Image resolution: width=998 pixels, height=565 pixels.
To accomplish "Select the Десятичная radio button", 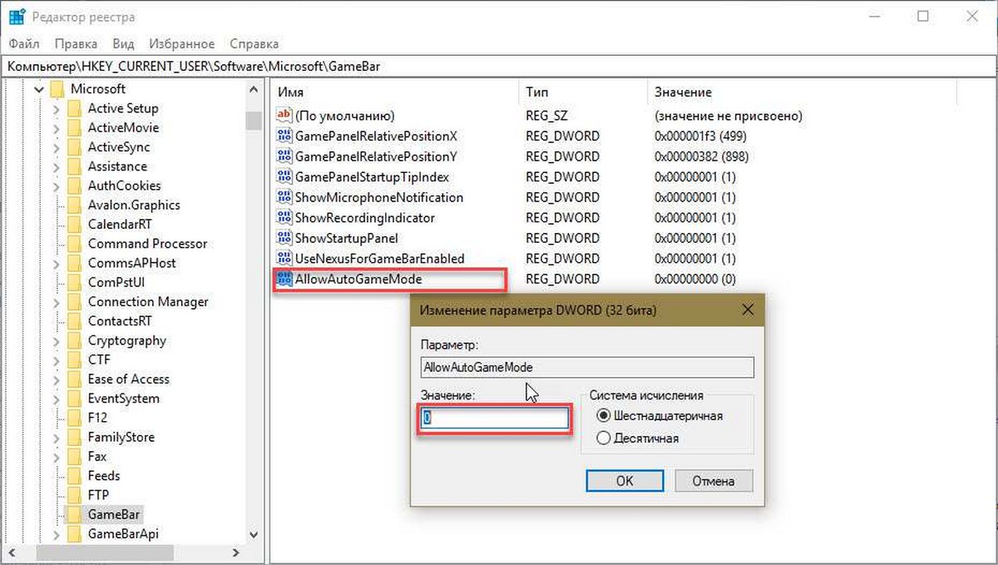I will [x=604, y=438].
